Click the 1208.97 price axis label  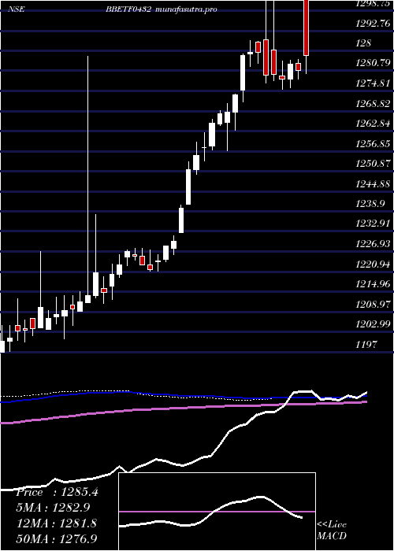tap(373, 304)
